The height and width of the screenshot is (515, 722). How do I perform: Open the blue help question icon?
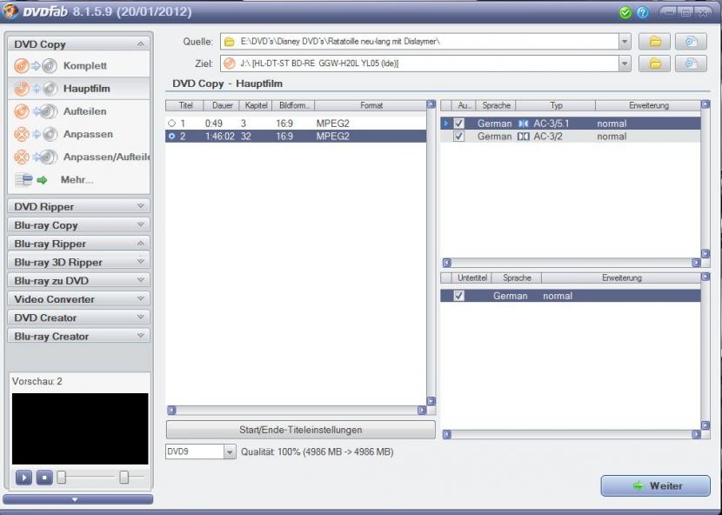click(642, 12)
